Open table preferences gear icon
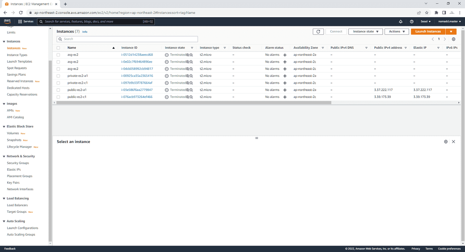The width and height of the screenshot is (465, 252). coord(453,39)
